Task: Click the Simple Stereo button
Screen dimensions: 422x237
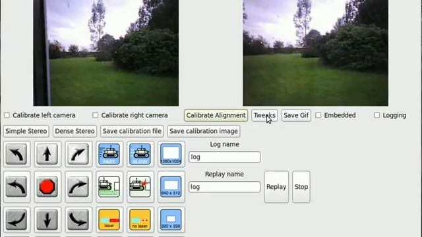Action: (26, 131)
